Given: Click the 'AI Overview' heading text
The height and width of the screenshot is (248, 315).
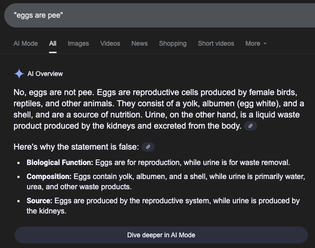Looking at the screenshot, I should [x=45, y=74].
